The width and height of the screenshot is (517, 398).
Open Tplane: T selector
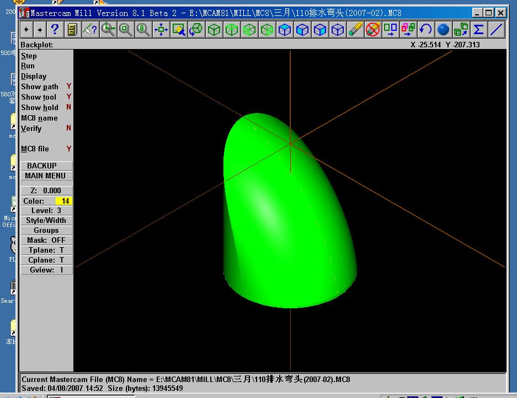[46, 250]
